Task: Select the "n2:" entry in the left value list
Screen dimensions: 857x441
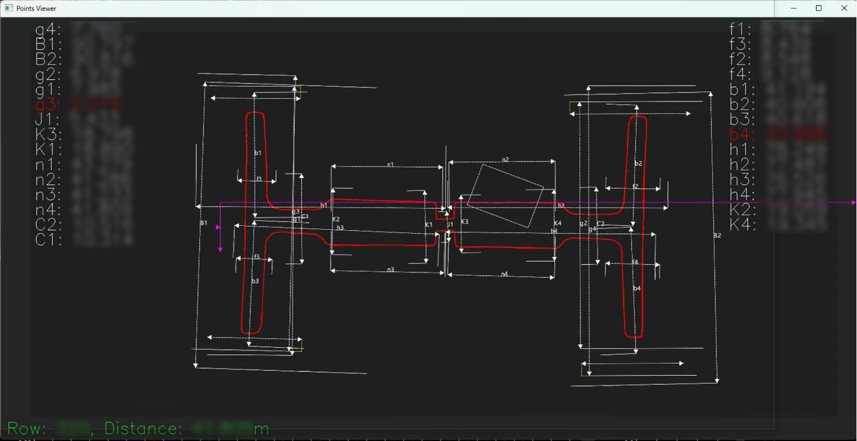Action: [48, 180]
